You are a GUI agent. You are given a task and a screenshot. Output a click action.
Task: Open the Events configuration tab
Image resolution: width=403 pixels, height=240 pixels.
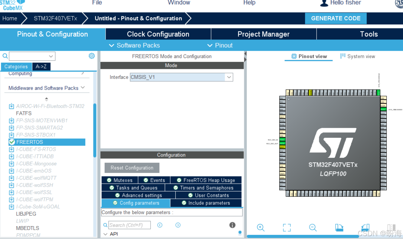tap(154, 180)
